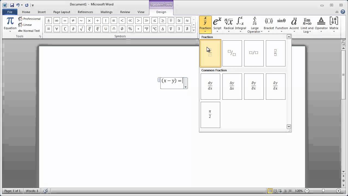Choose the Stacked Fraction template

point(210,53)
